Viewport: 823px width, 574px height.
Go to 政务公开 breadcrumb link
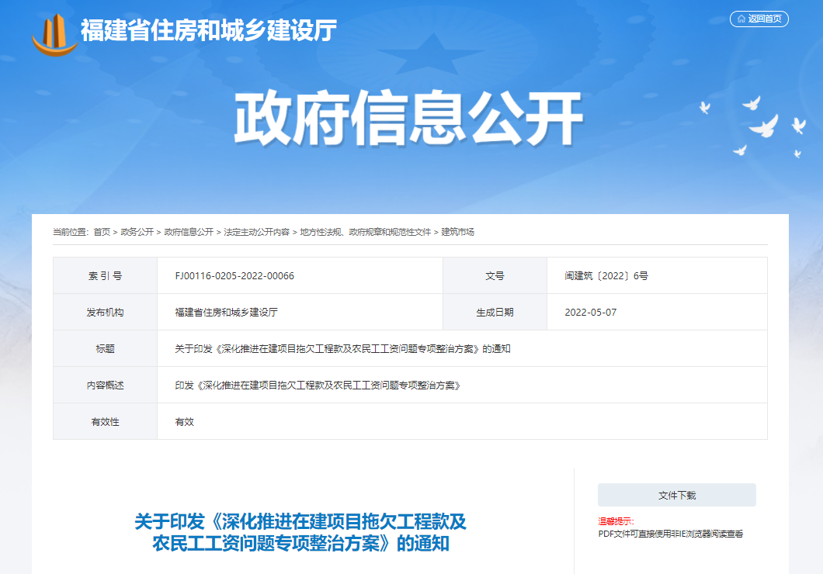137,232
